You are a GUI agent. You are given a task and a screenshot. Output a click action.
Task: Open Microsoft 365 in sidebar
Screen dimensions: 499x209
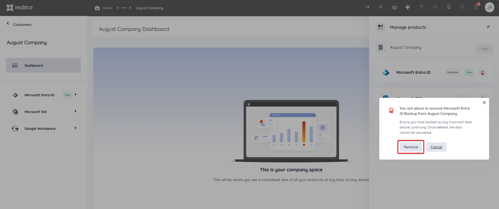[x=36, y=112]
